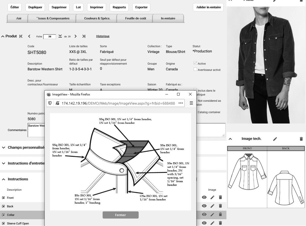Go to first record navigation arrow
This screenshot has width=306, height=226.
tap(21, 36)
